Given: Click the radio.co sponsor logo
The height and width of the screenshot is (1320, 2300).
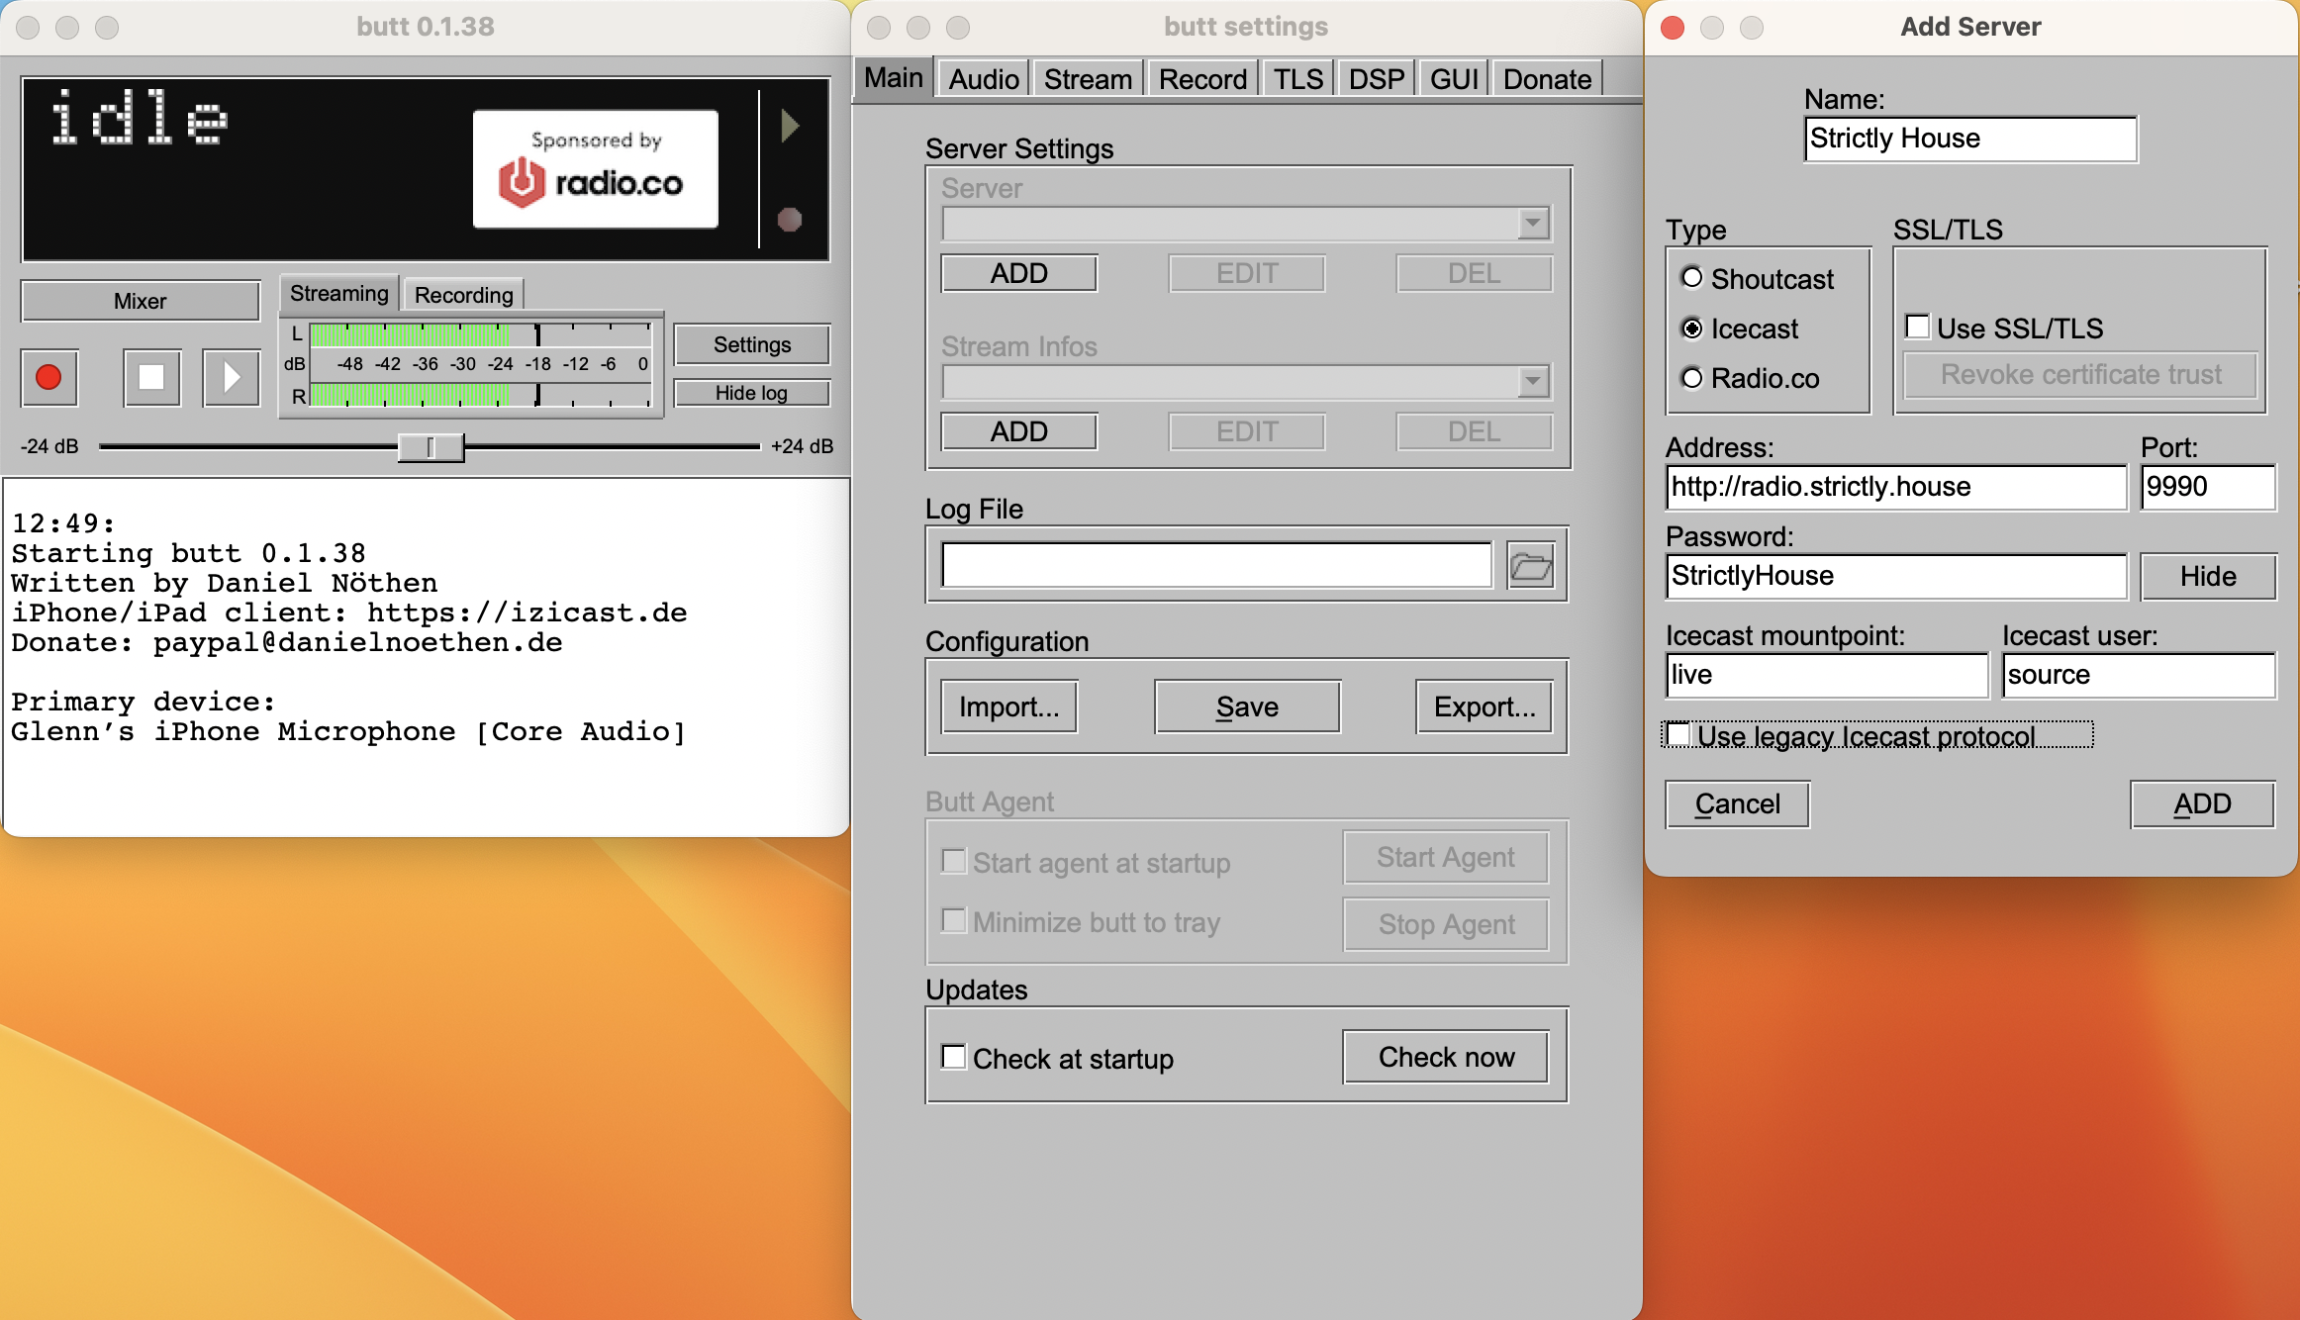Looking at the screenshot, I should [596, 169].
